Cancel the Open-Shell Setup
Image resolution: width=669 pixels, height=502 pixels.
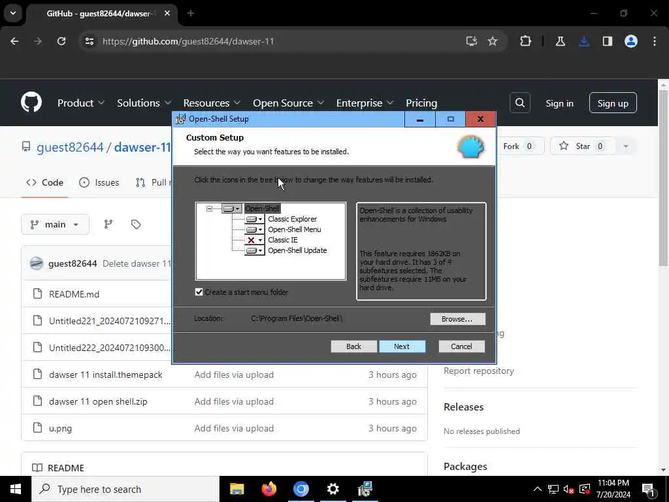coord(462,346)
